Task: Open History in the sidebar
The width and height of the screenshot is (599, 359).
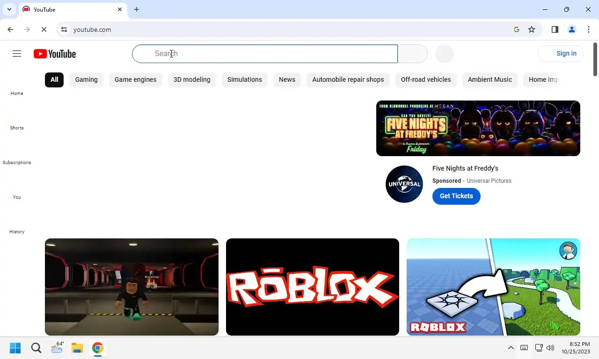Action: 17,231
